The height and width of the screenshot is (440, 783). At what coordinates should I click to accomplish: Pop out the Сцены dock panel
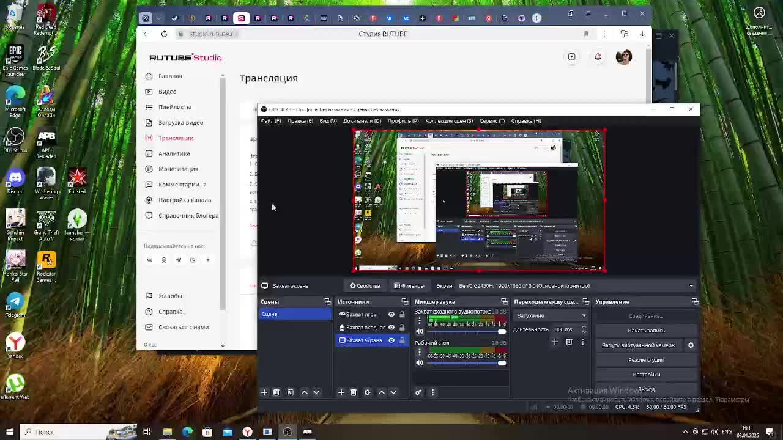pos(327,301)
